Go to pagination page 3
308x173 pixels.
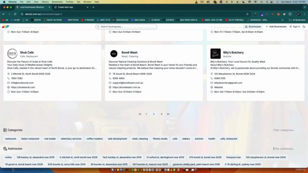tap(162, 114)
